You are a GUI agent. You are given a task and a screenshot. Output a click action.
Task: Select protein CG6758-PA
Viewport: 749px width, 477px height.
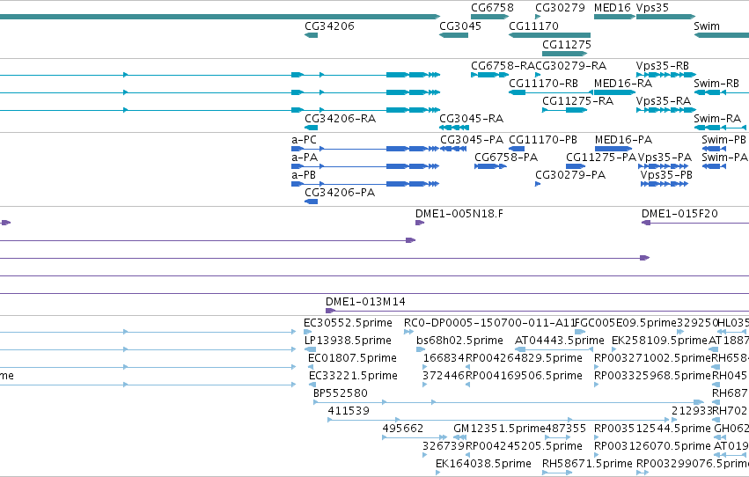click(490, 166)
